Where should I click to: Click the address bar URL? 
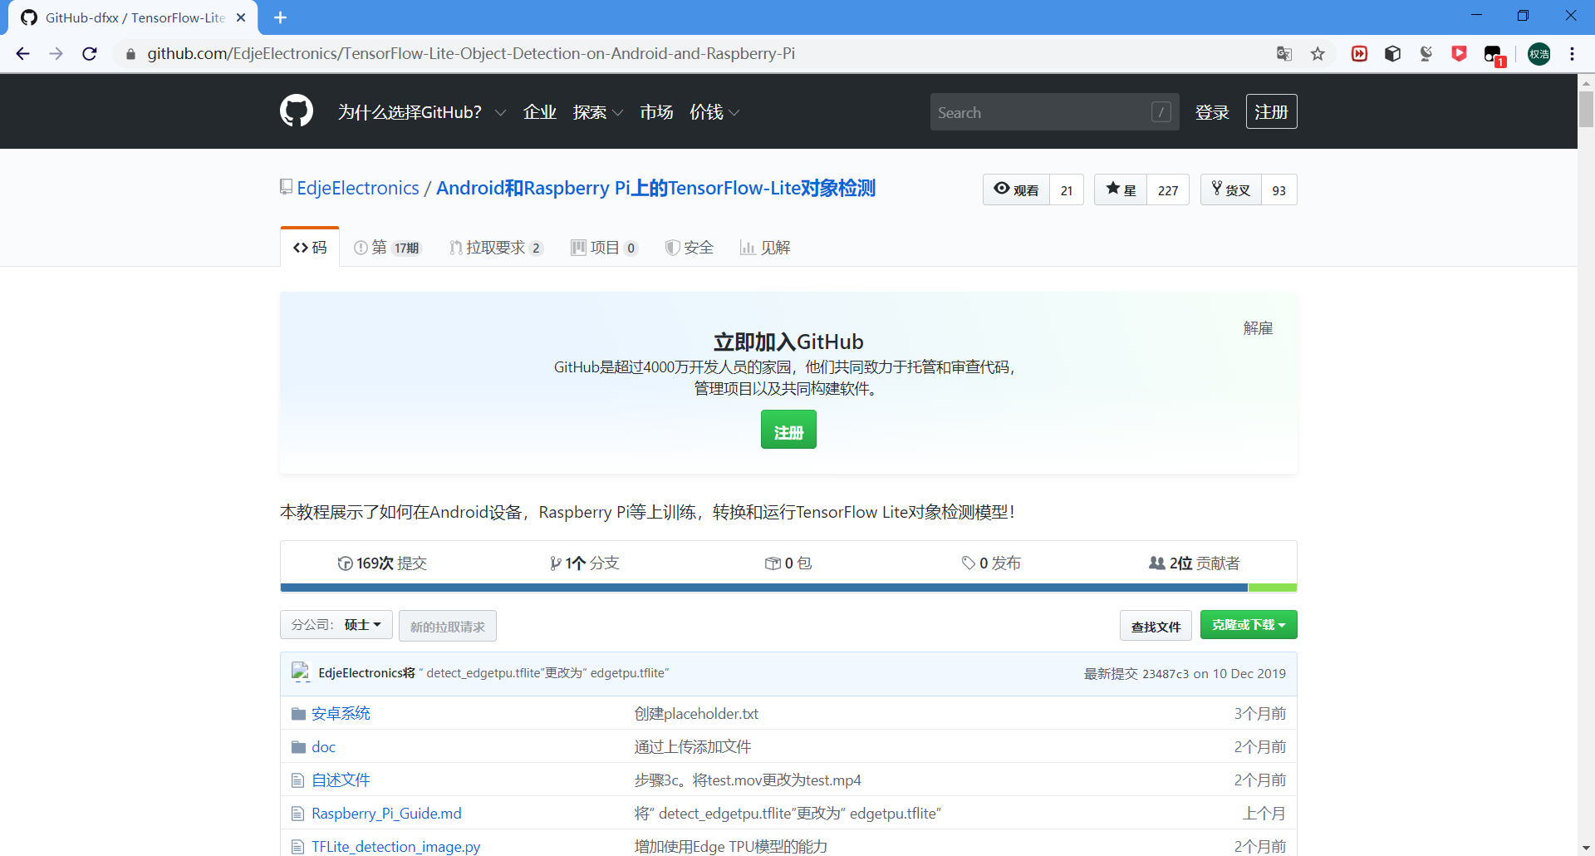471,54
